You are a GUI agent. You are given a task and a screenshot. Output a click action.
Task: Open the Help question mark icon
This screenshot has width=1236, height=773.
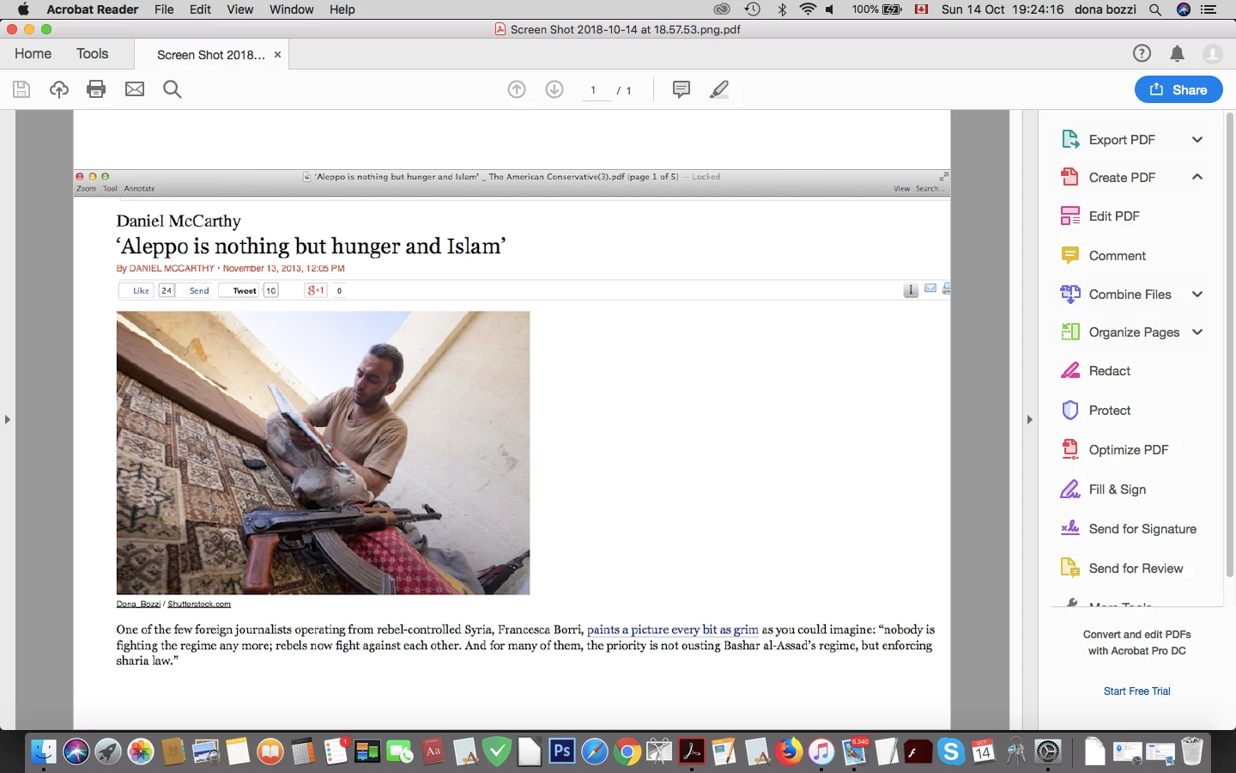click(x=1142, y=53)
